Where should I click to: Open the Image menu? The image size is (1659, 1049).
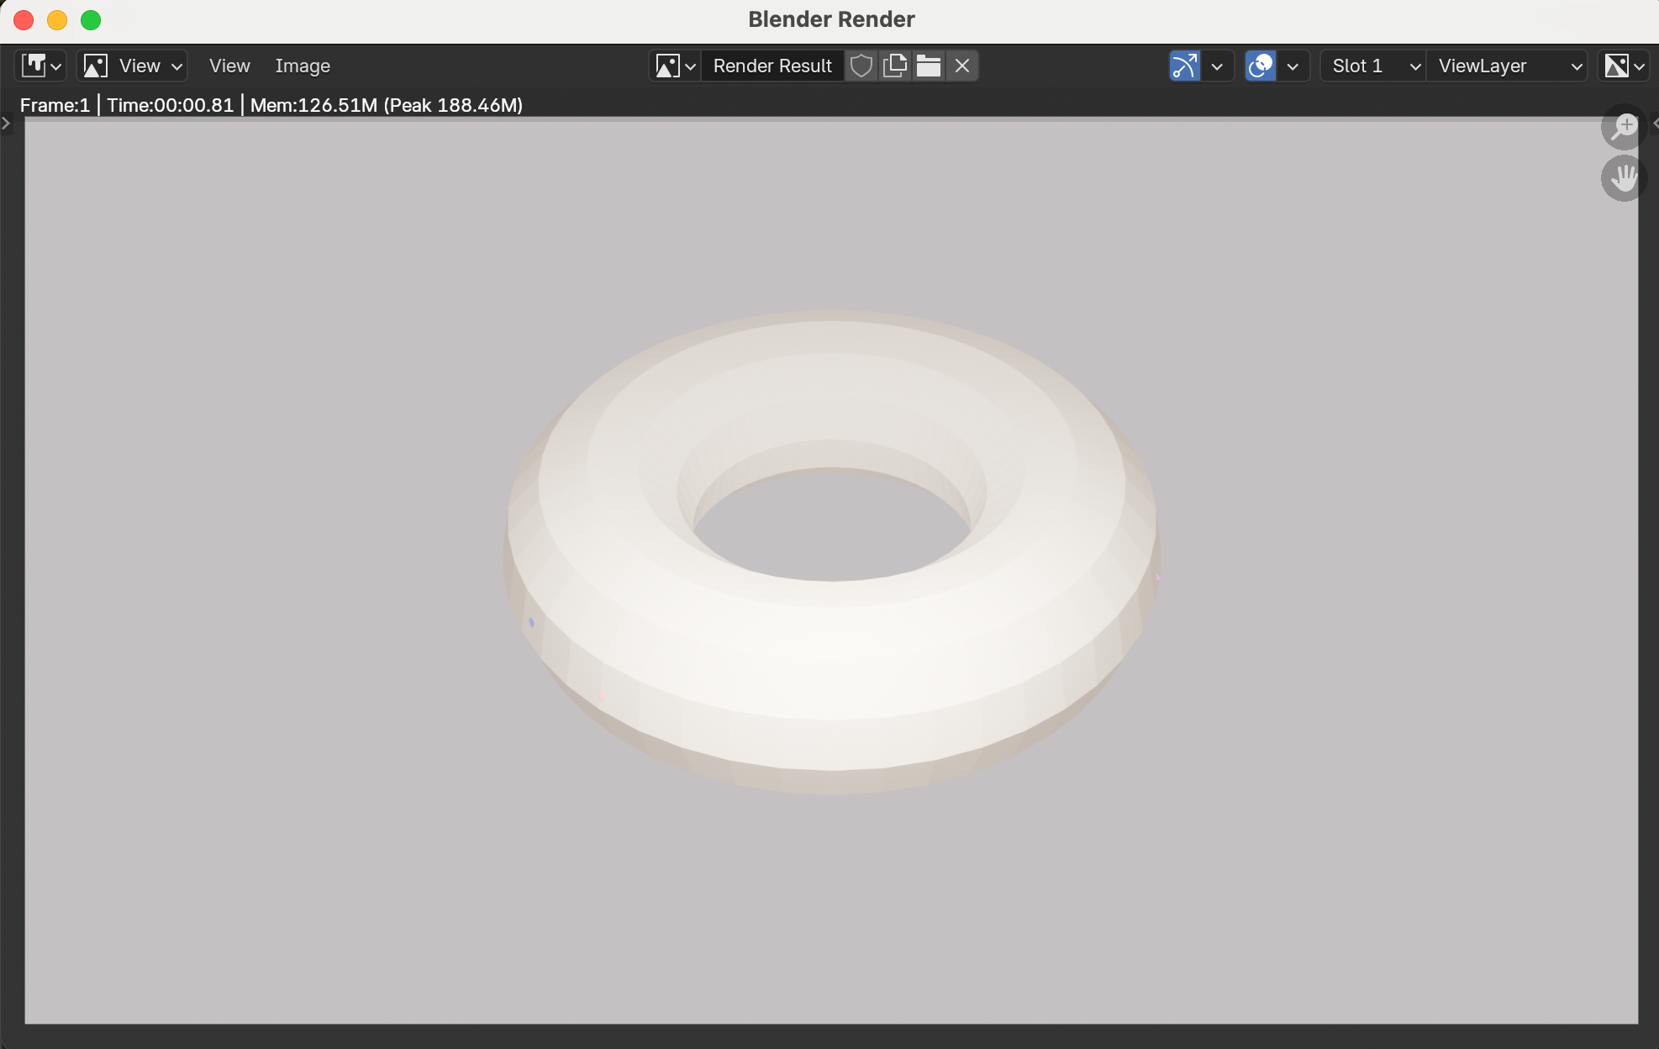click(303, 66)
